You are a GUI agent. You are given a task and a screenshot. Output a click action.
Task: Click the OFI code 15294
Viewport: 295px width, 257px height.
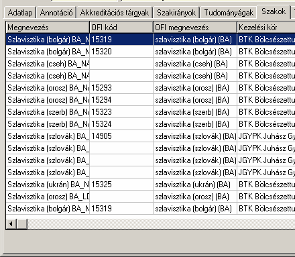tap(121, 100)
